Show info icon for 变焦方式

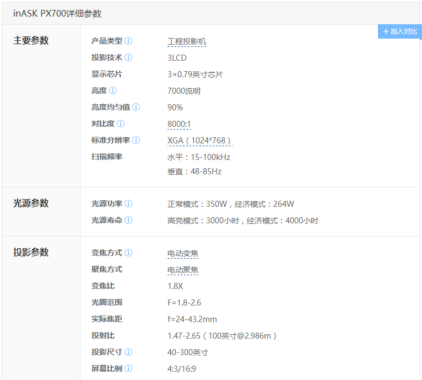128,253
